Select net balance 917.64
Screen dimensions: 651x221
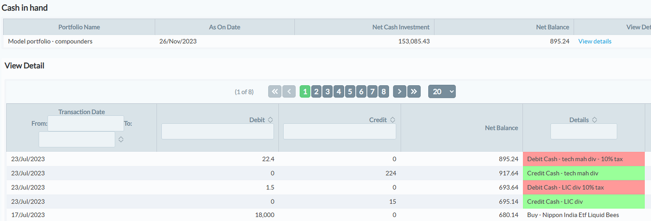point(509,173)
